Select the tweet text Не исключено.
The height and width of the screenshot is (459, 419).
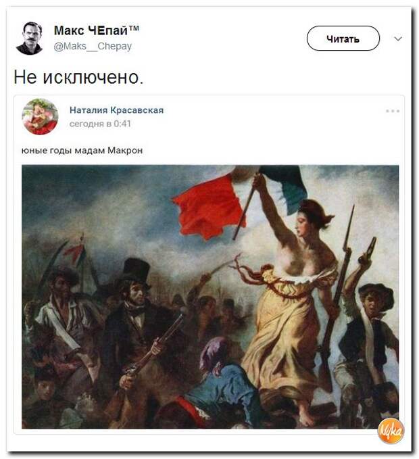point(78,78)
